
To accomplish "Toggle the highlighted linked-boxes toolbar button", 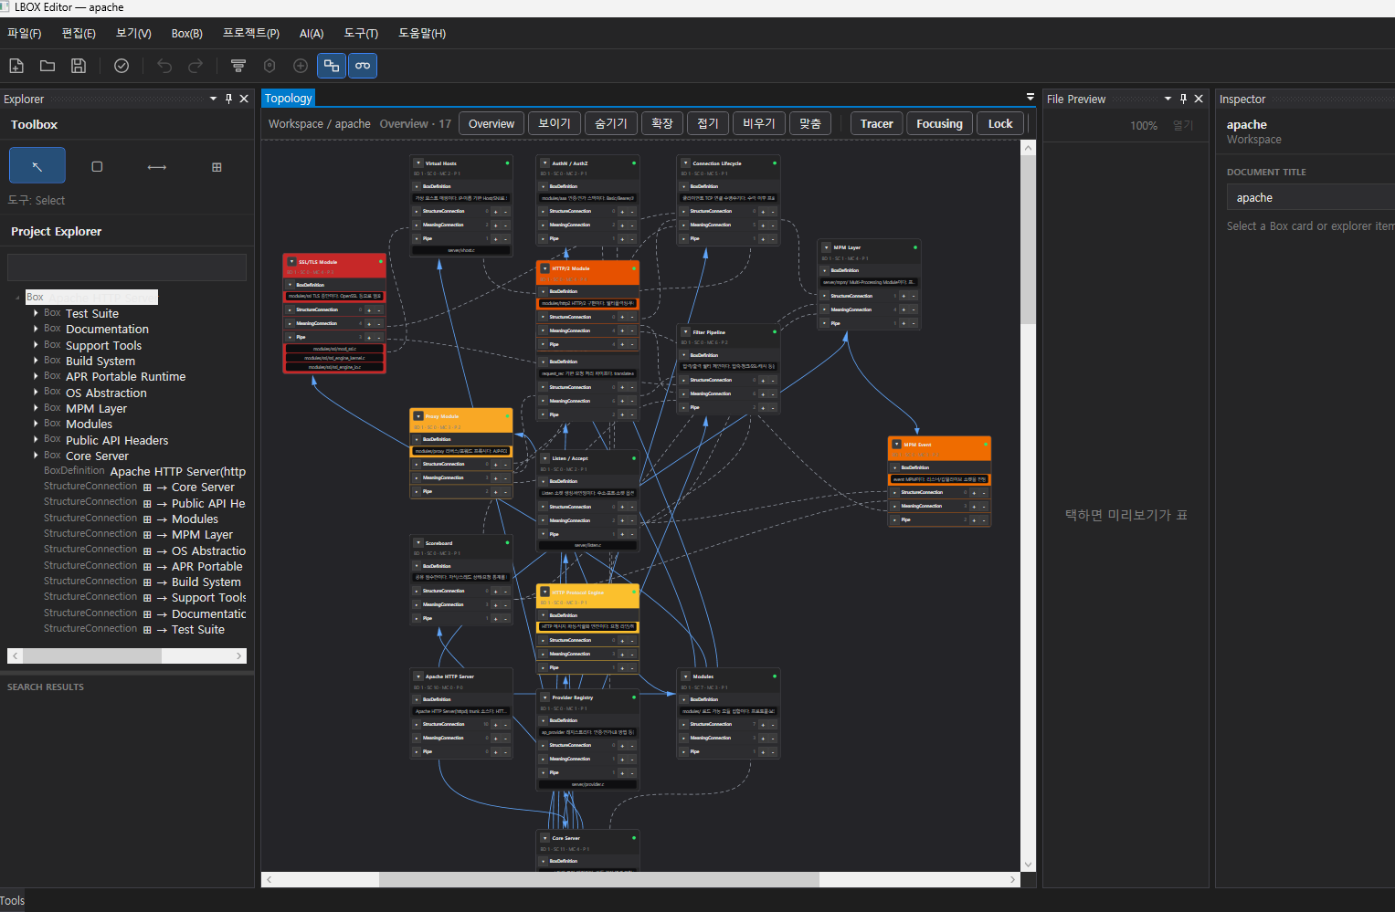I will pos(332,66).
